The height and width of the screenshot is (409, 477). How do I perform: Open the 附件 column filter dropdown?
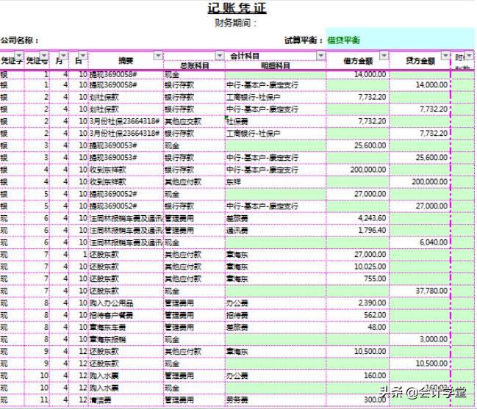(x=470, y=55)
